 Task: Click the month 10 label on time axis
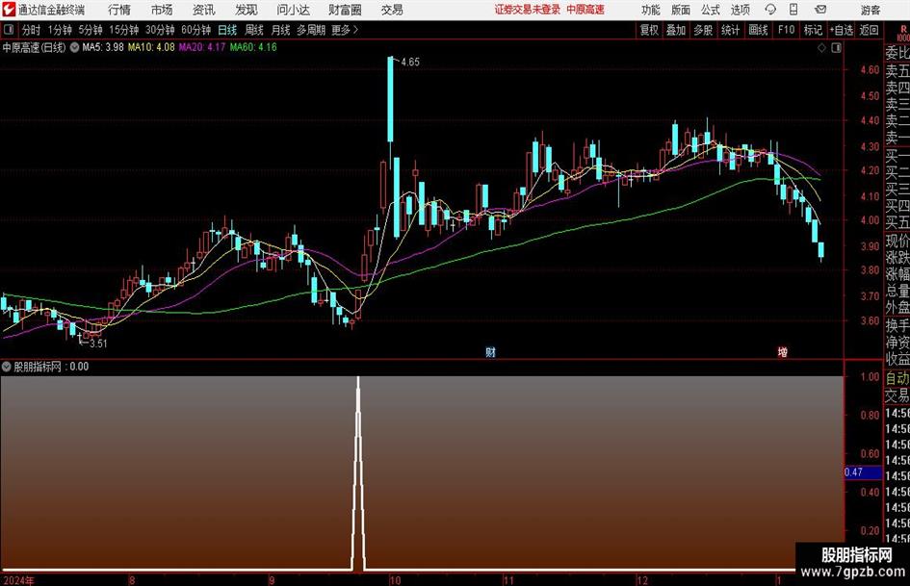[395, 580]
